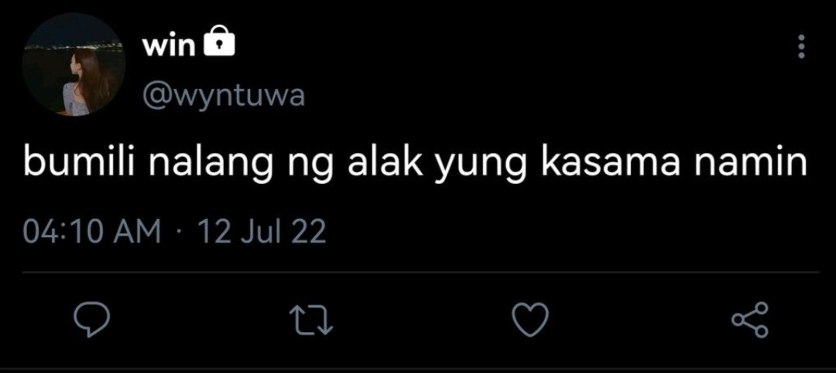836x373 pixels.
Task: Tap the share icon below the tweet
Action: tap(749, 320)
